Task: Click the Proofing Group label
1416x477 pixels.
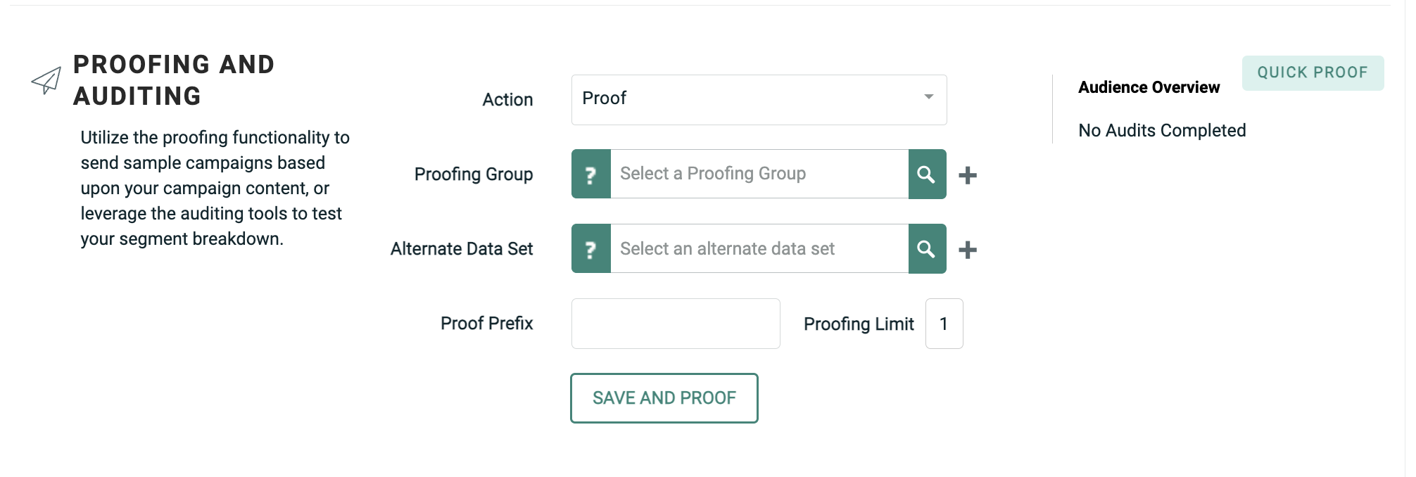Action: [x=474, y=174]
